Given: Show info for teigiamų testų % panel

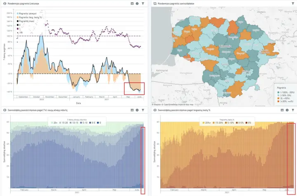Looking at the screenshot, I should [287, 110].
